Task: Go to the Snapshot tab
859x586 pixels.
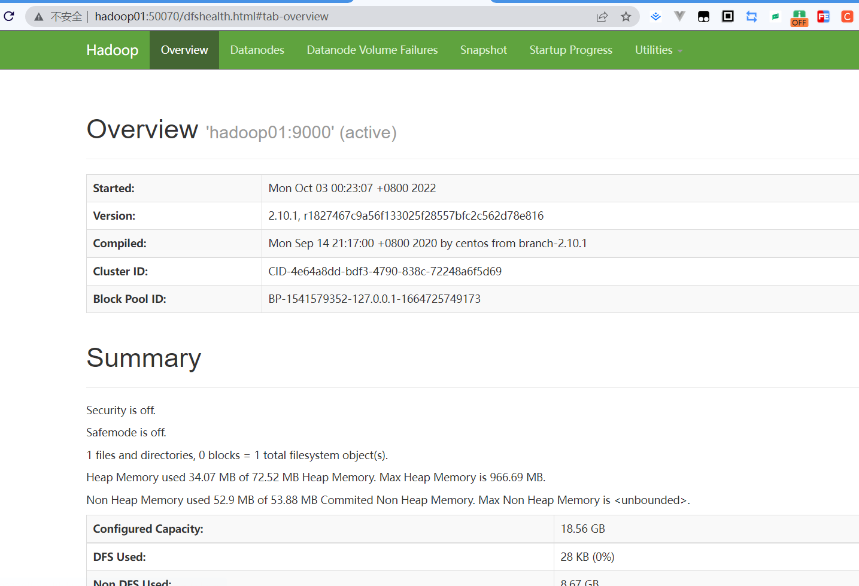Action: pos(483,50)
